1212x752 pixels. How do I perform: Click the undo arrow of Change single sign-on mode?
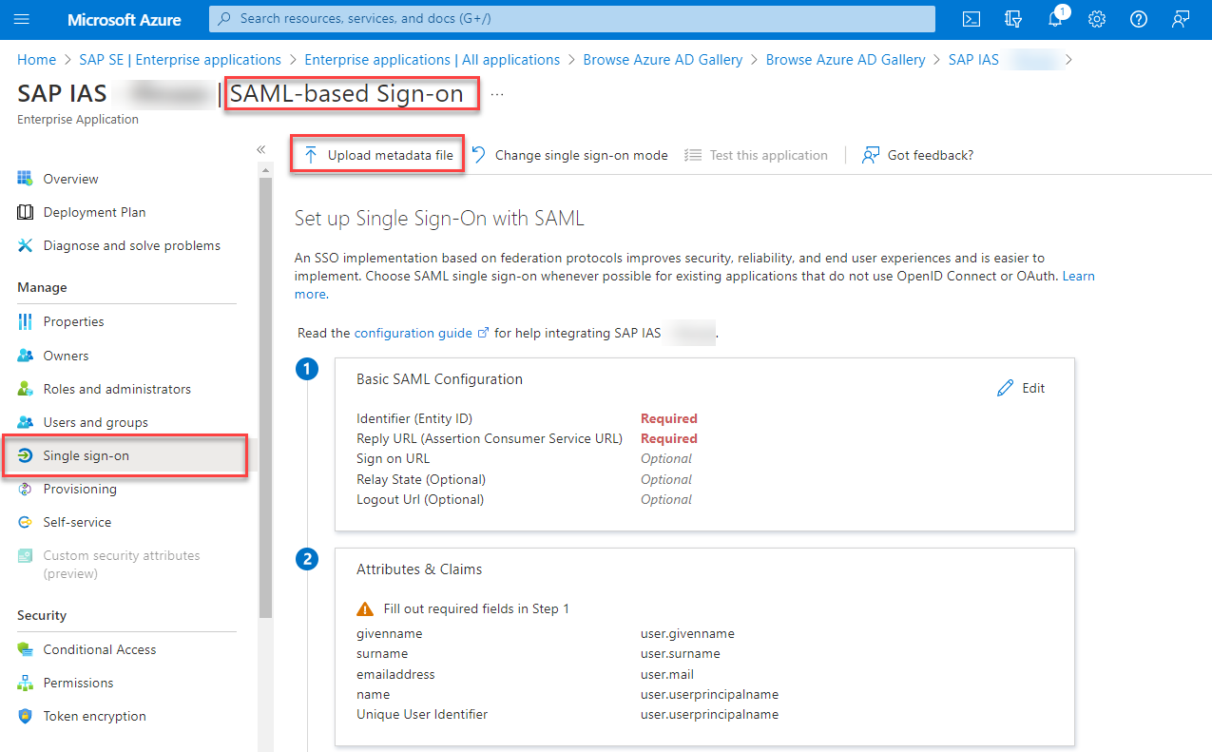pos(479,155)
